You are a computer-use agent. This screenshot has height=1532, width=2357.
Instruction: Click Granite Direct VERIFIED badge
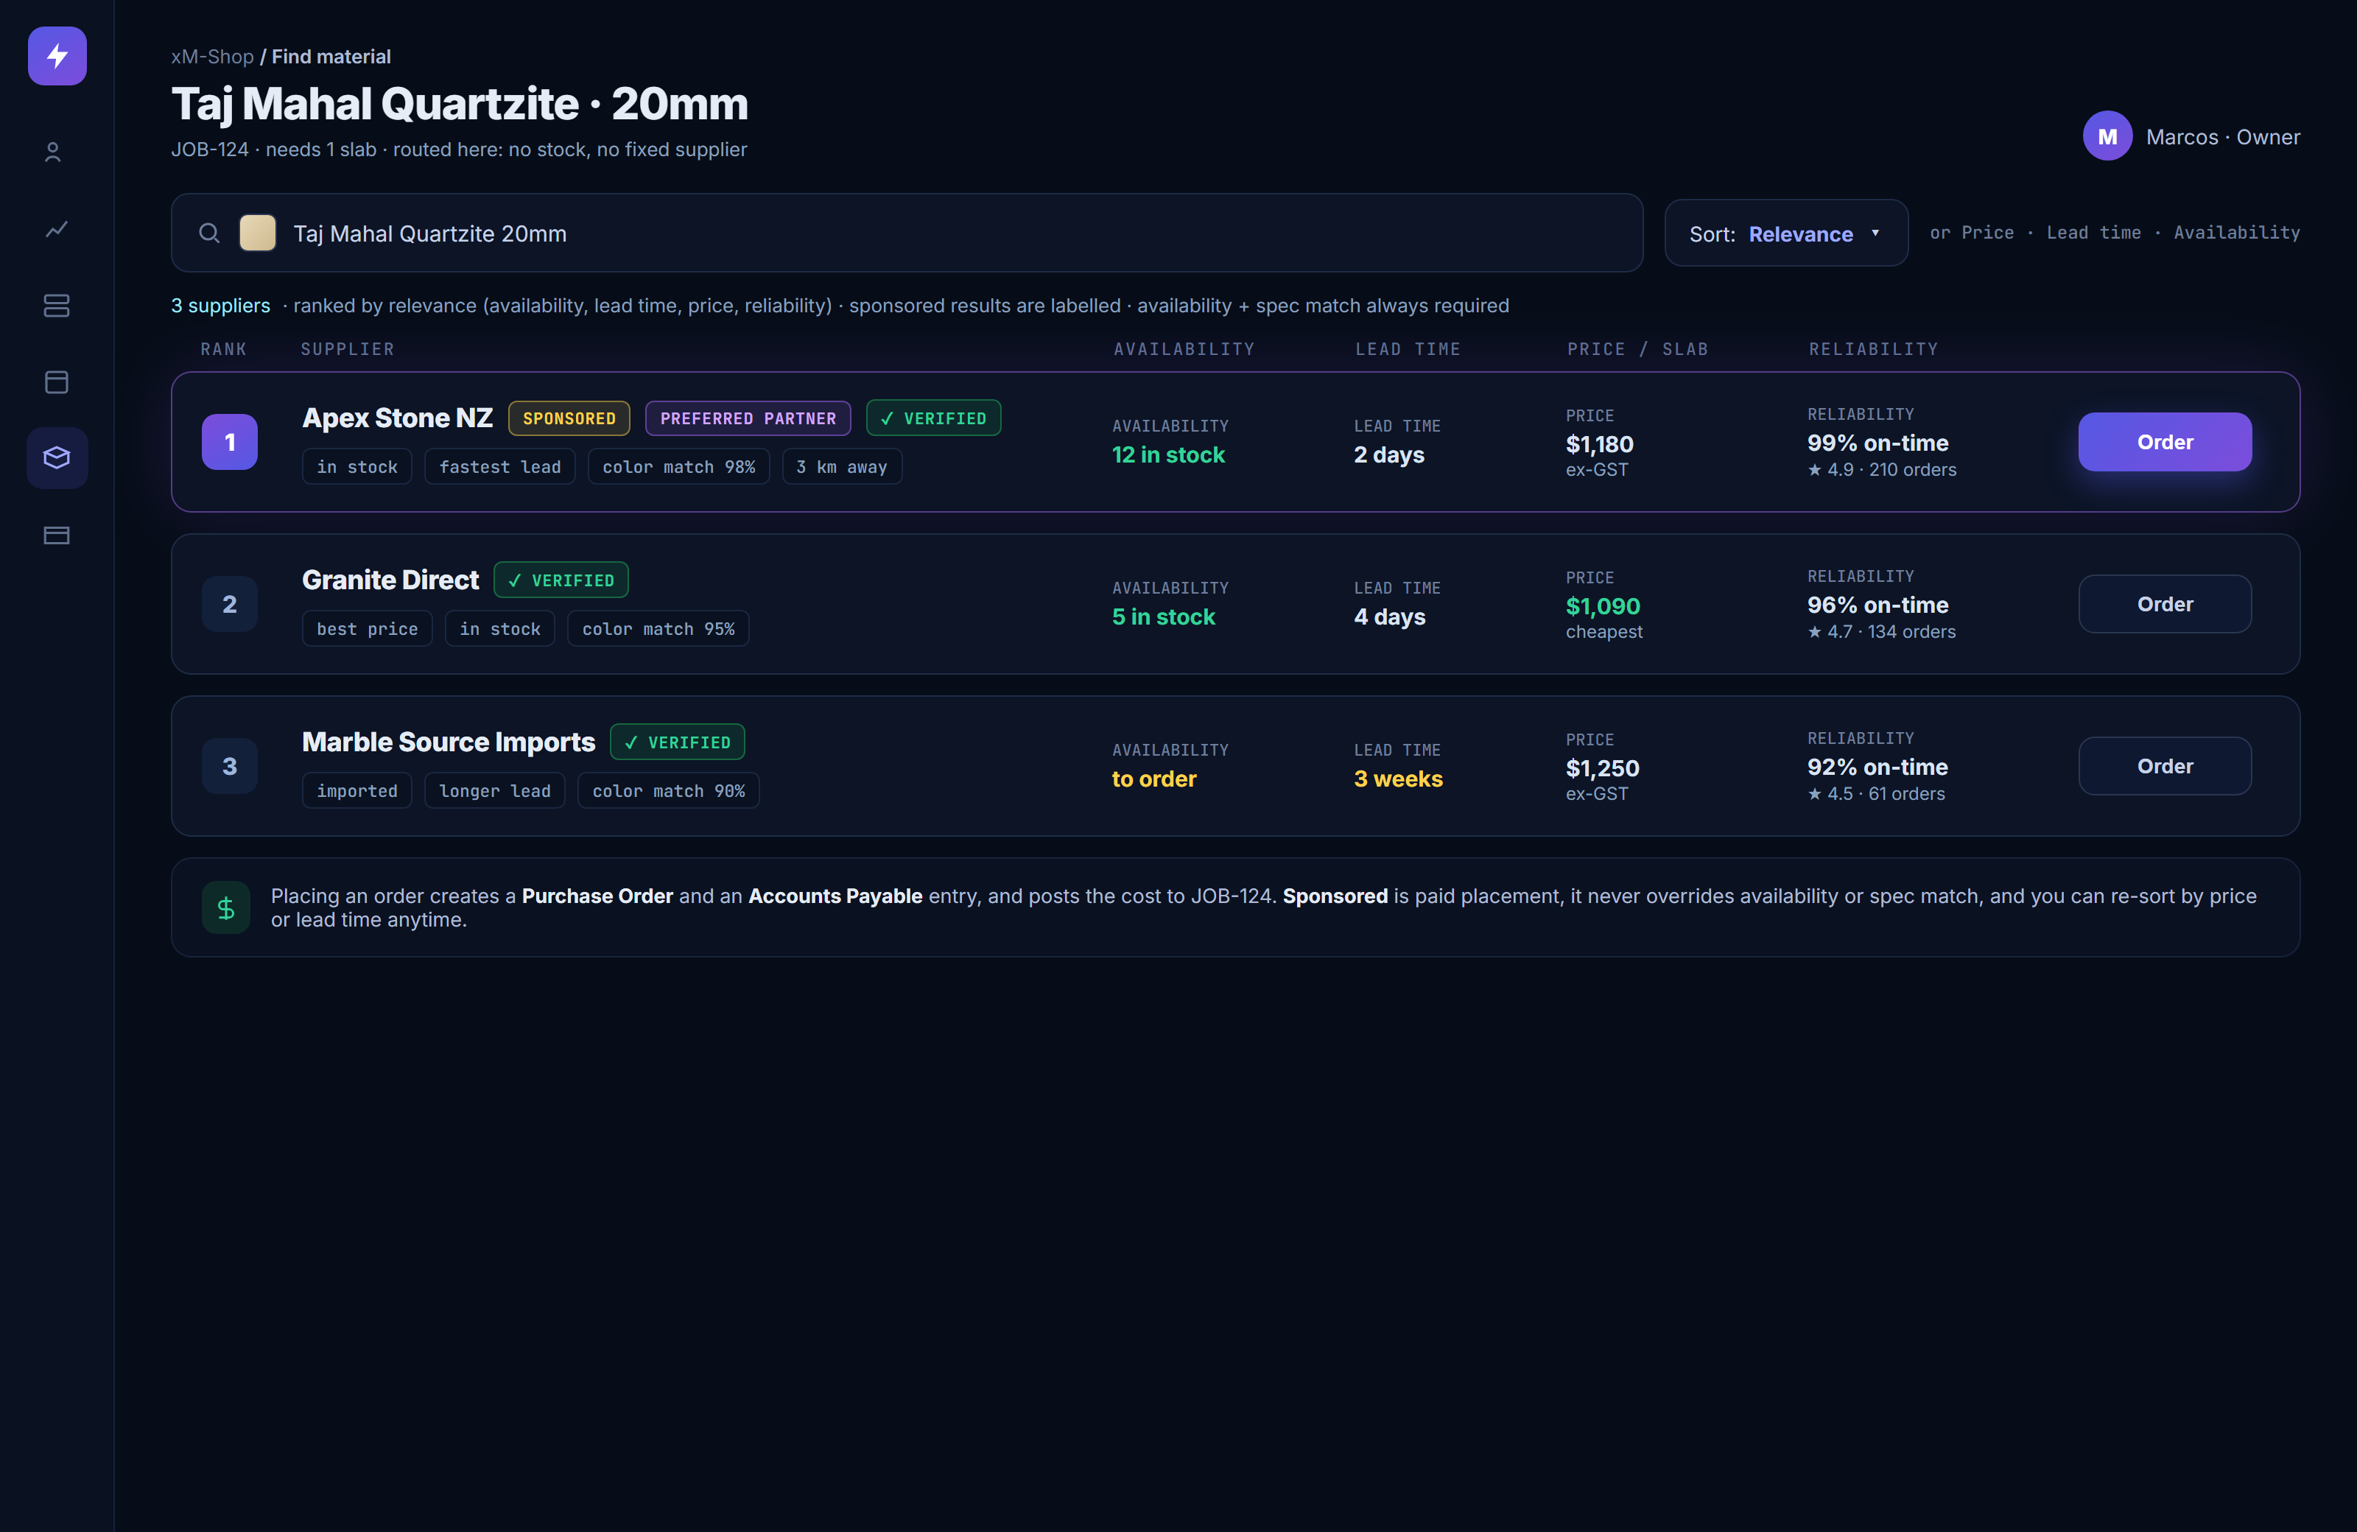click(x=561, y=580)
